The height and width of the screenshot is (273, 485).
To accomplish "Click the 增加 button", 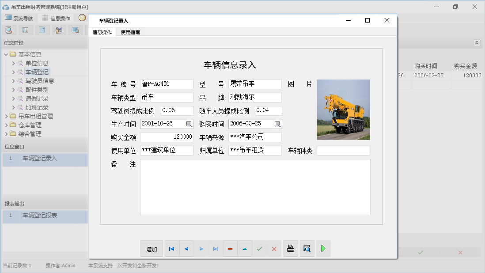I will click(x=152, y=249).
